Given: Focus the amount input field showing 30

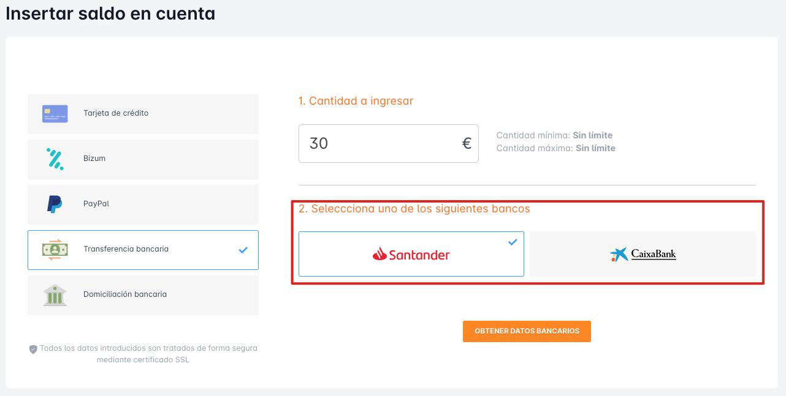Looking at the screenshot, I should (x=389, y=144).
